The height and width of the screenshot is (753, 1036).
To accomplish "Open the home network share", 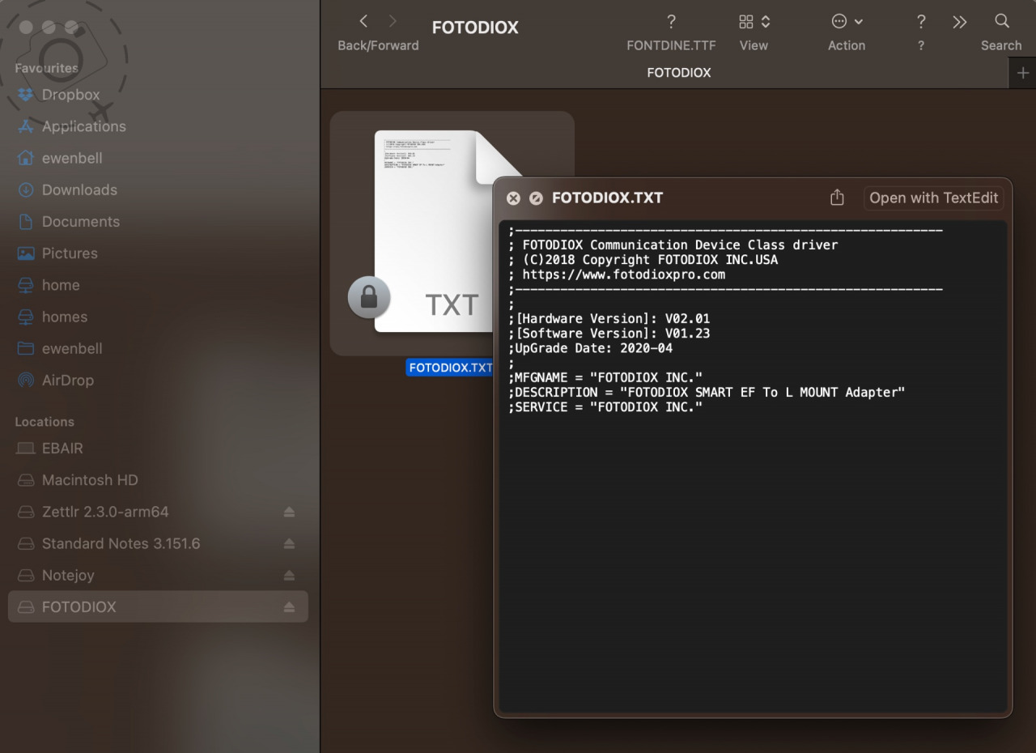I will (x=61, y=285).
